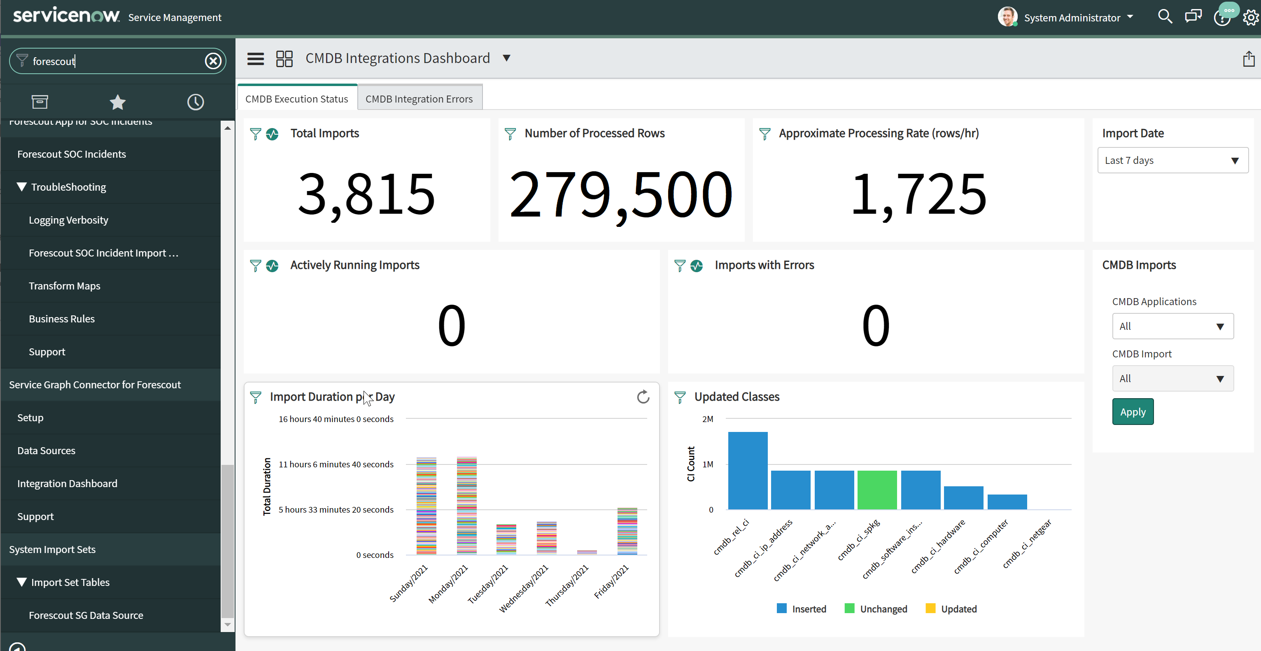Click the dashboard grid overview icon
The height and width of the screenshot is (651, 1261).
[284, 59]
